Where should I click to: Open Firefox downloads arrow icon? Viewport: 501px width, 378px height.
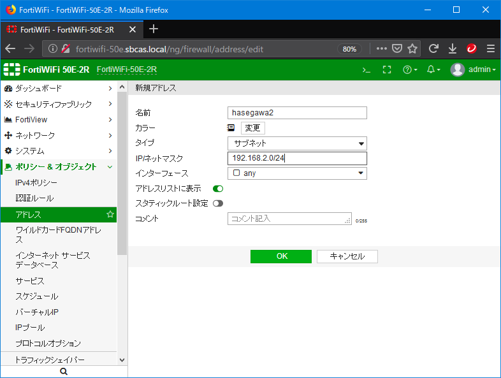452,48
